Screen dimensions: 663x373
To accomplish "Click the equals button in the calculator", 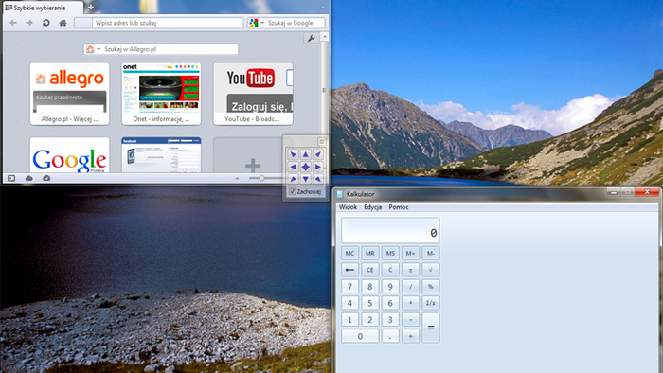I will [x=431, y=328].
